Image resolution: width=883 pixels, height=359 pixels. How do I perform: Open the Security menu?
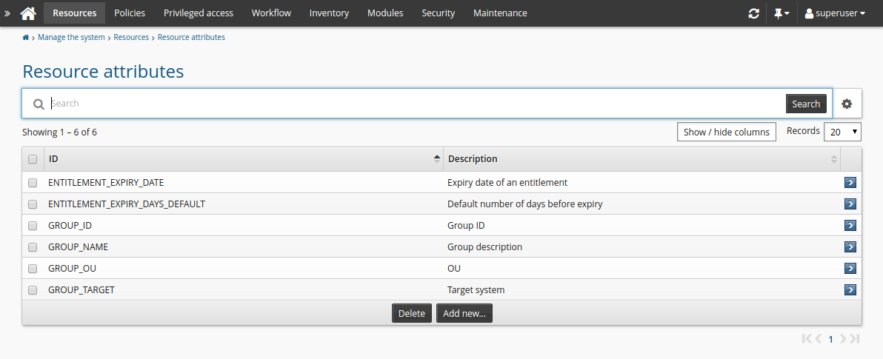click(438, 13)
